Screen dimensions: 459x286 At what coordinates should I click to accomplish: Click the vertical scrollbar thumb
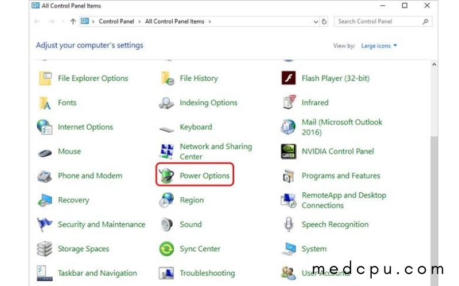(x=434, y=210)
